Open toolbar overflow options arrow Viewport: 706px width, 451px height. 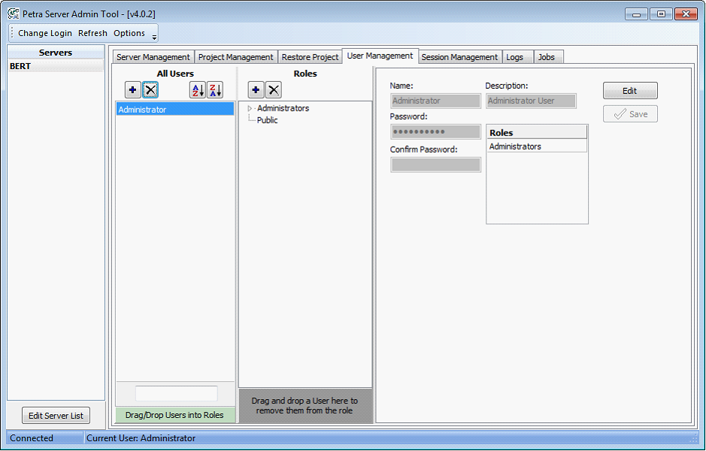click(x=154, y=36)
